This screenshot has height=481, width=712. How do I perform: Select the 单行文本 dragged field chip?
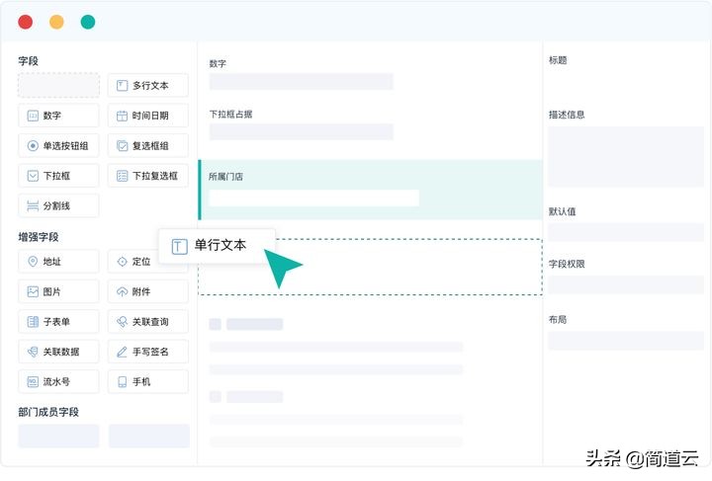pos(217,246)
